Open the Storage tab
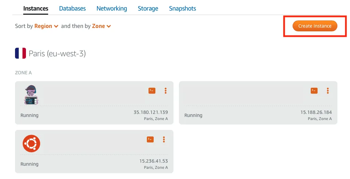 coord(148,9)
